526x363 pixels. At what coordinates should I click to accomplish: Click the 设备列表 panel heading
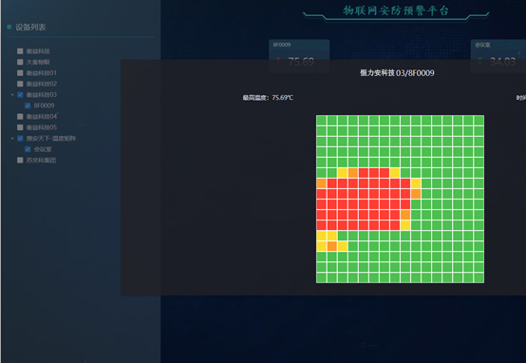30,28
